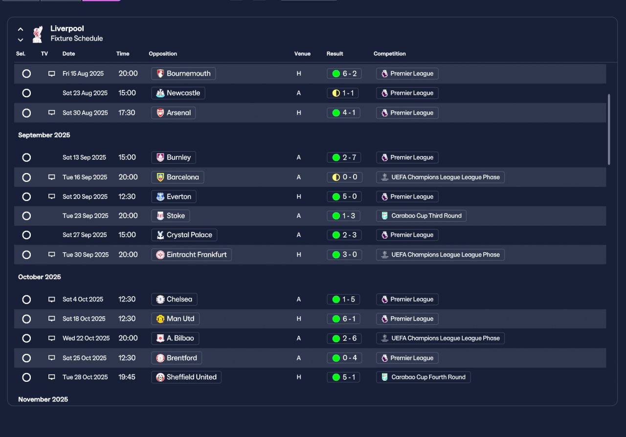The image size is (626, 437).
Task: Sort fixtures by the Date column header
Action: coord(68,54)
